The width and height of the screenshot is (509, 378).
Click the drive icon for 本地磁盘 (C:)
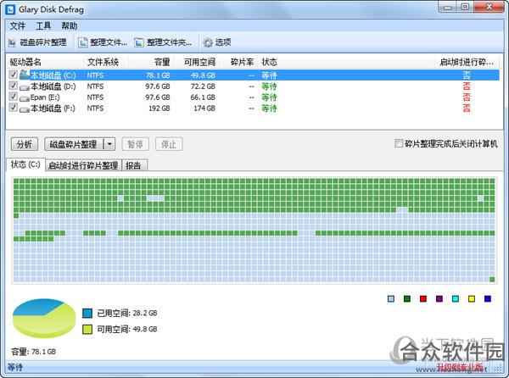tap(25, 75)
